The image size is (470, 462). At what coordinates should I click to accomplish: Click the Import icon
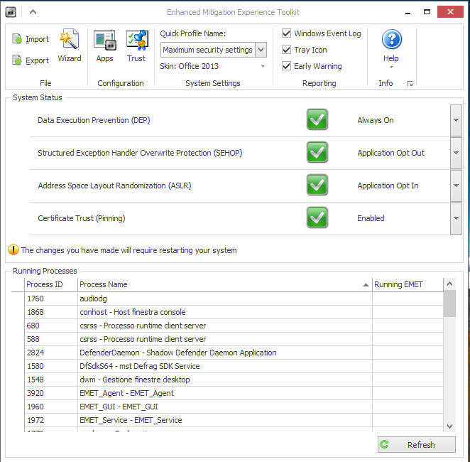[18, 40]
